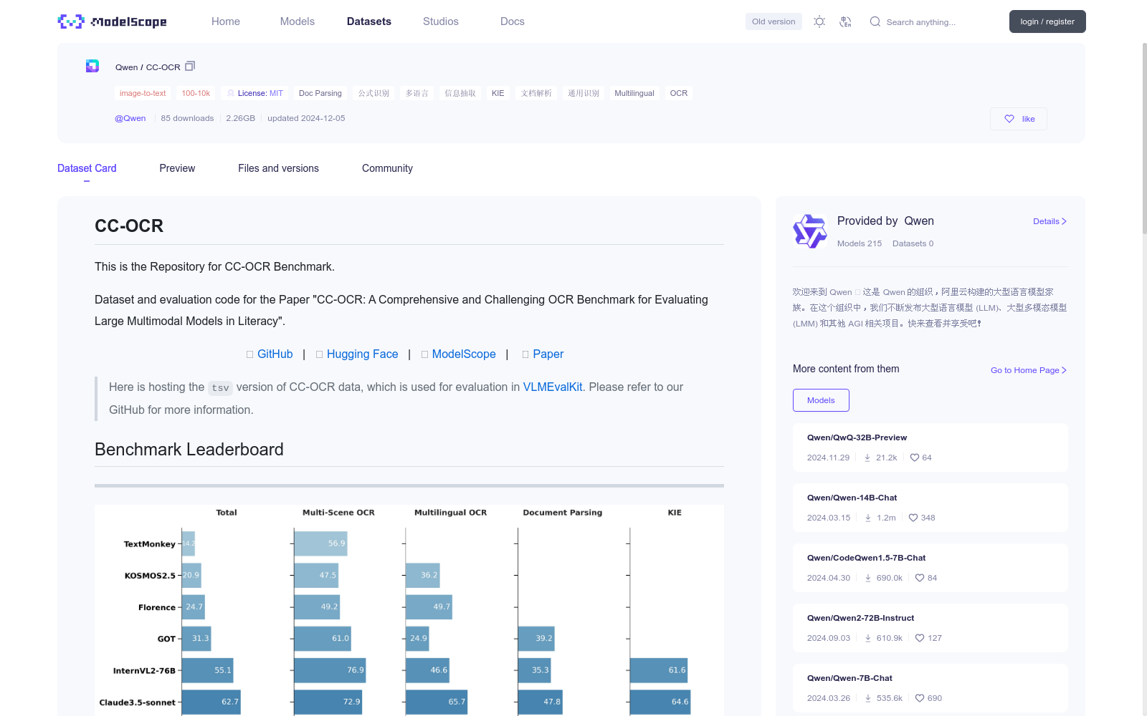Screen dimensions: 1147x716
Task: Open the Docs navigation item
Action: coord(513,21)
